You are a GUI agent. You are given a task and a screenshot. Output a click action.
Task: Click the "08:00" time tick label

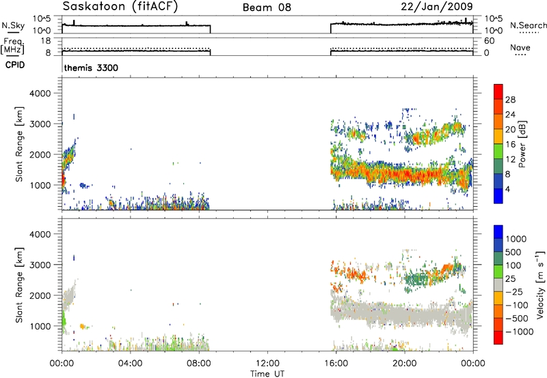[199, 364]
